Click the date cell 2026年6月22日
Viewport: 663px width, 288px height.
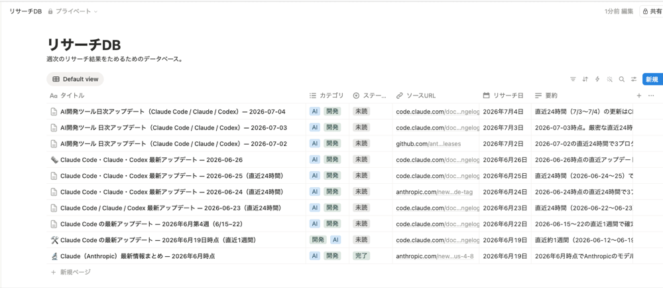[505, 224]
